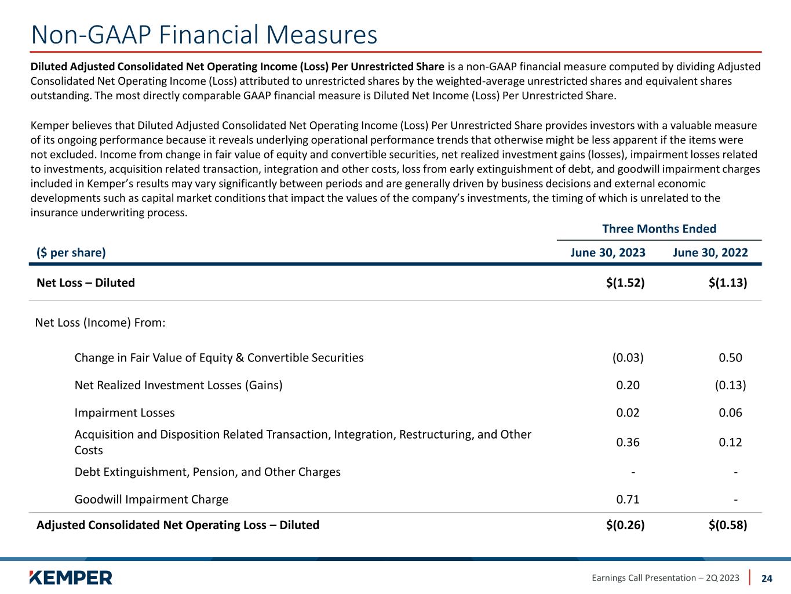Select the "Impairment Losses" row label
This screenshot has height=594, width=791.
(125, 413)
